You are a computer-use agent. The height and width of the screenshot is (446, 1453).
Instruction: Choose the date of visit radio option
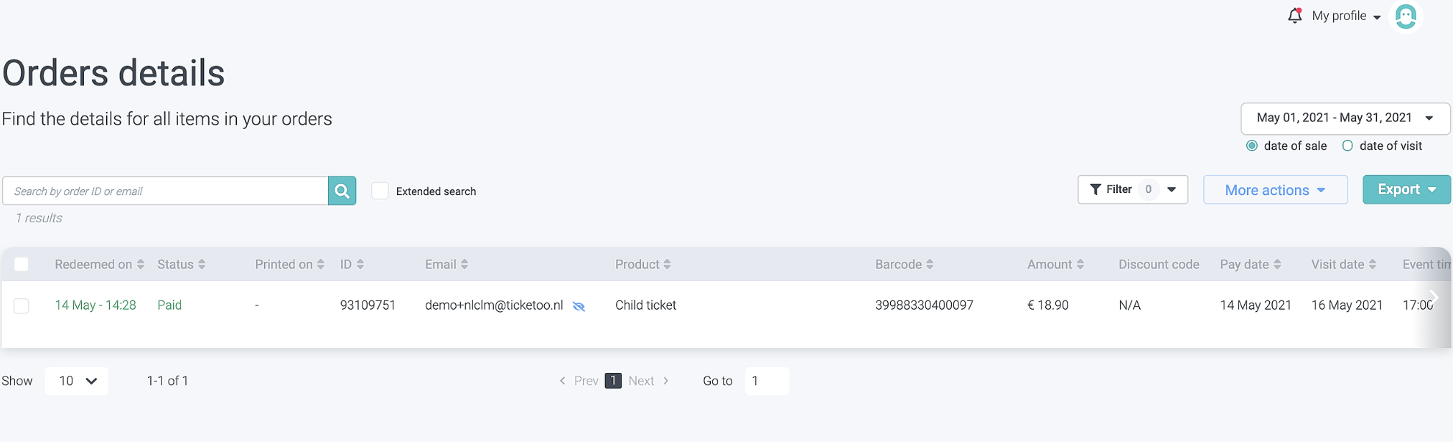(1347, 146)
